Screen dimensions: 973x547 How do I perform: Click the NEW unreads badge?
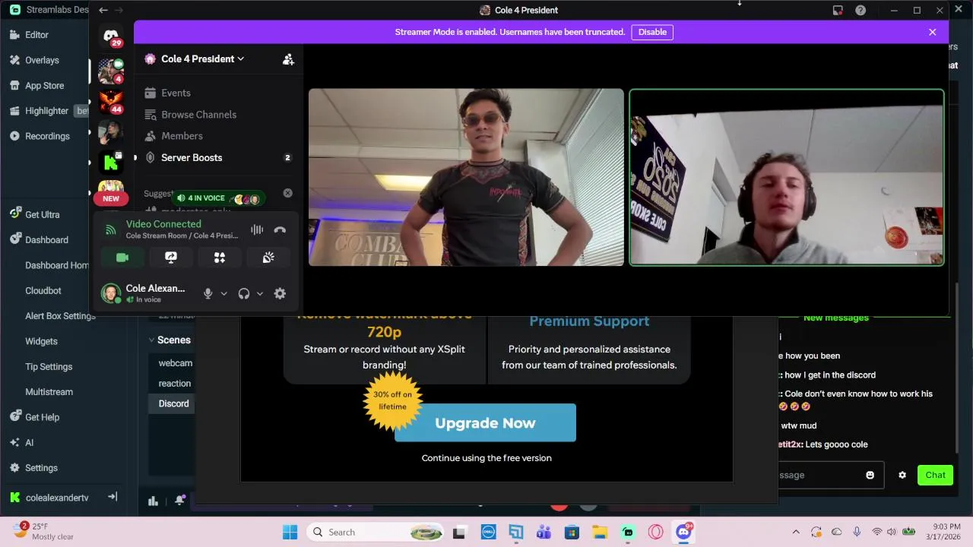click(111, 199)
